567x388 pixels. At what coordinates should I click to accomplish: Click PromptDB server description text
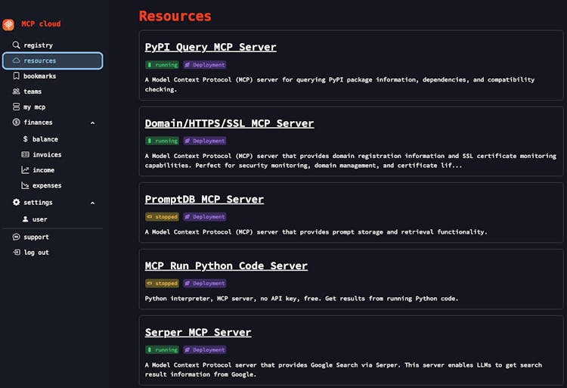[316, 231]
